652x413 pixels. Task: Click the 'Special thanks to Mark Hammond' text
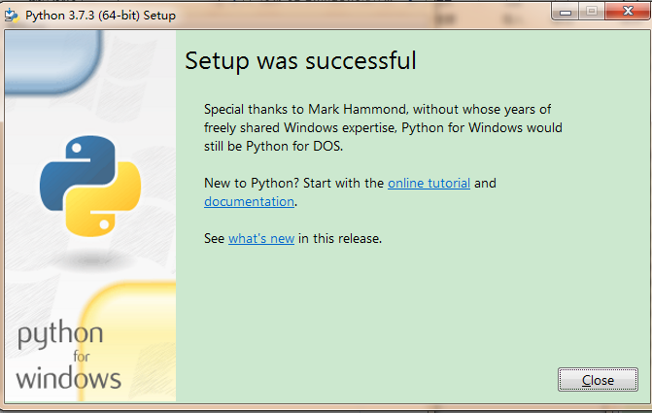tap(306, 110)
